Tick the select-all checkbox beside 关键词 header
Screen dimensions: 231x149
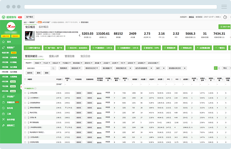(25, 80)
